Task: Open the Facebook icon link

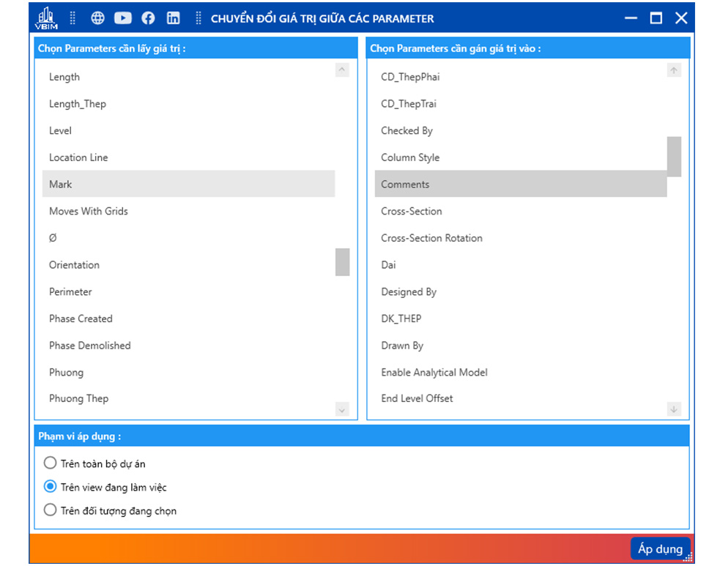Action: click(x=148, y=18)
